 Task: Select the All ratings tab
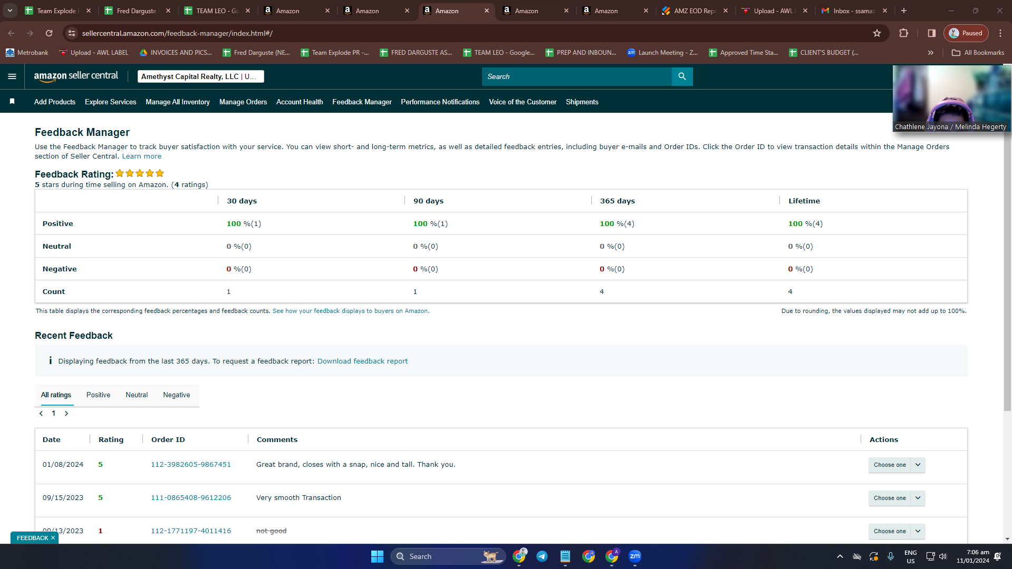point(56,395)
